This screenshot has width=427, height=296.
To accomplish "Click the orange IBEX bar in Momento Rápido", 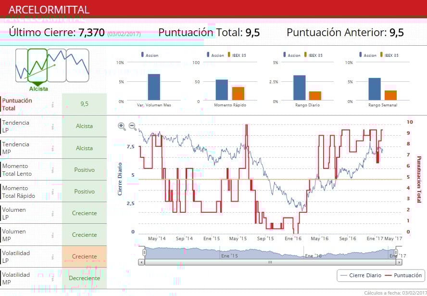I will point(238,93).
